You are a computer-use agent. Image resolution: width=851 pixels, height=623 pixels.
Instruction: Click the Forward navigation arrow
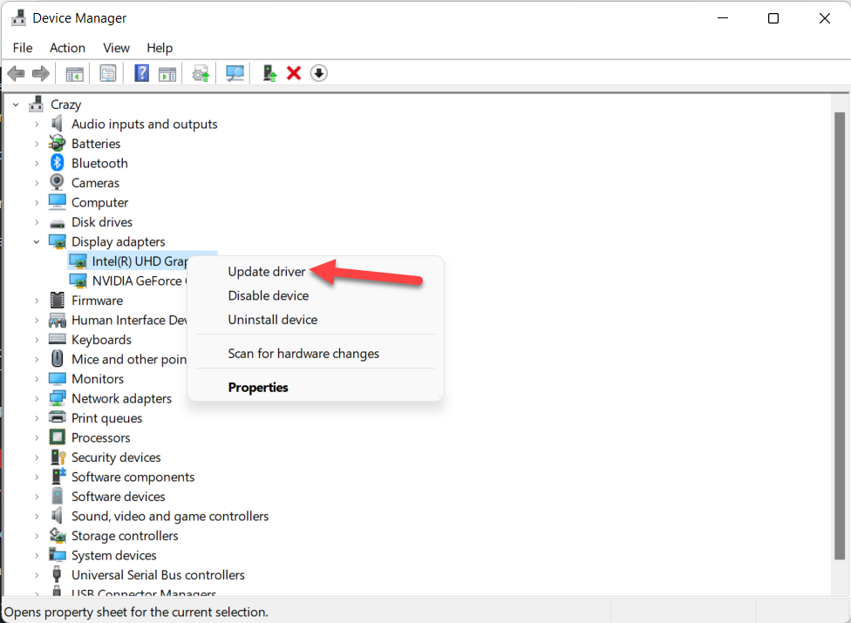[39, 73]
